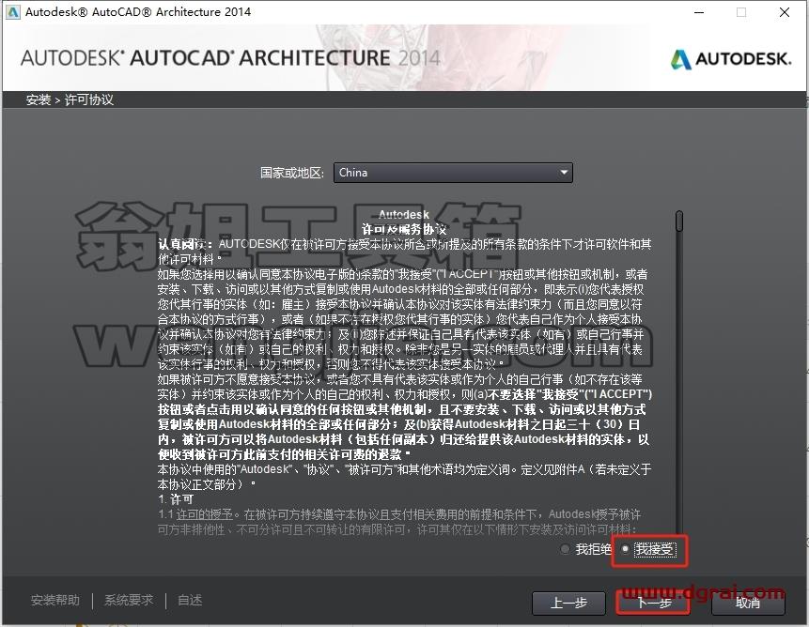Open the 系统要求 link
809x627 pixels.
[129, 600]
